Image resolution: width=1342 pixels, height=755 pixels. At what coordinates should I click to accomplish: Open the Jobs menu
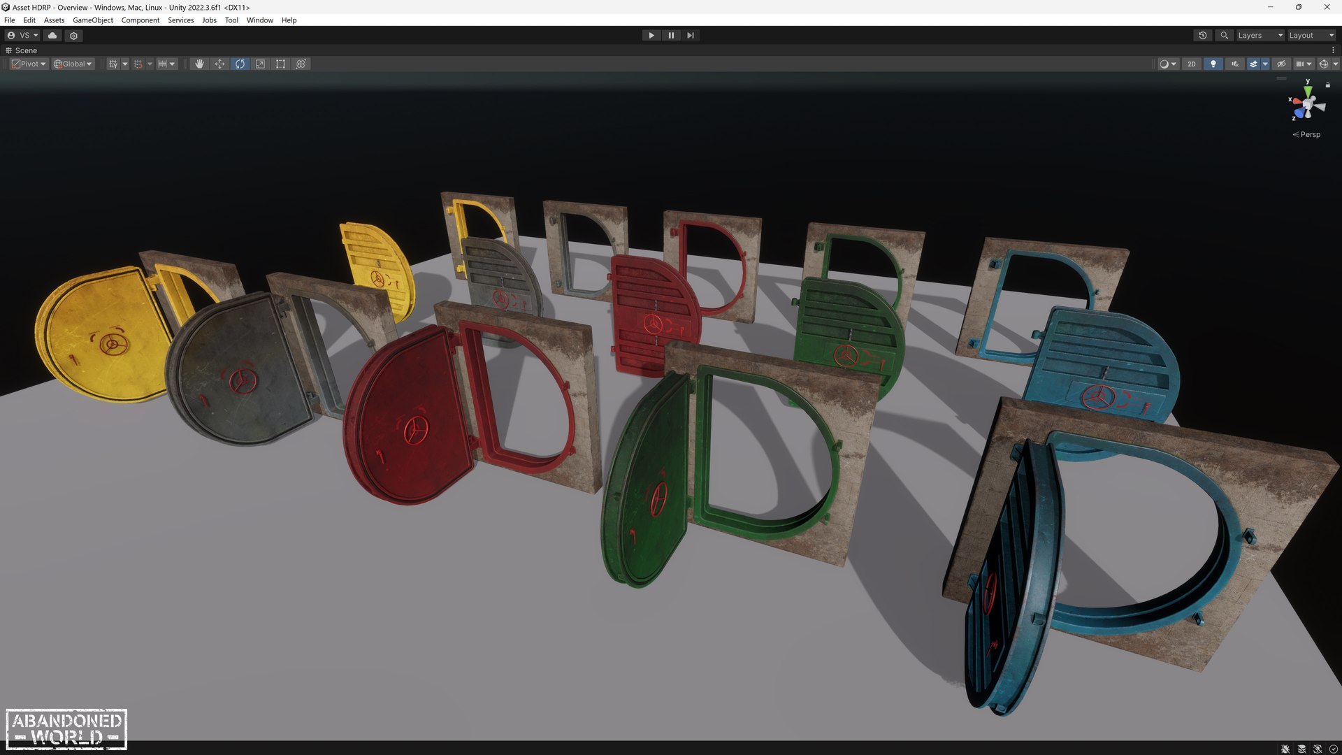(210, 20)
